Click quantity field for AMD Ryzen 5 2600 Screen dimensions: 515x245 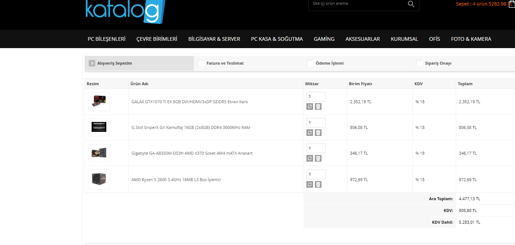click(x=316, y=174)
